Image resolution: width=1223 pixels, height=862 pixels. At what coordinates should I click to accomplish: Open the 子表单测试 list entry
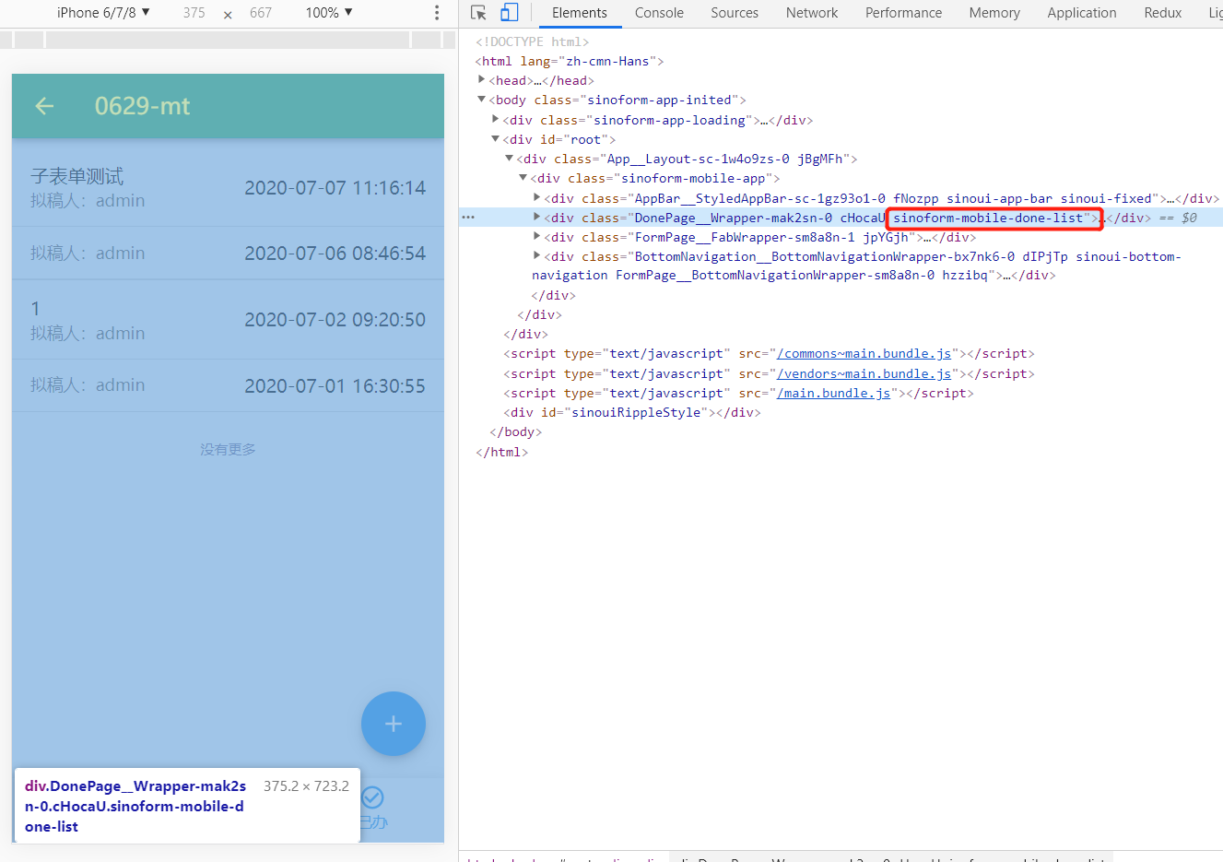click(228, 187)
